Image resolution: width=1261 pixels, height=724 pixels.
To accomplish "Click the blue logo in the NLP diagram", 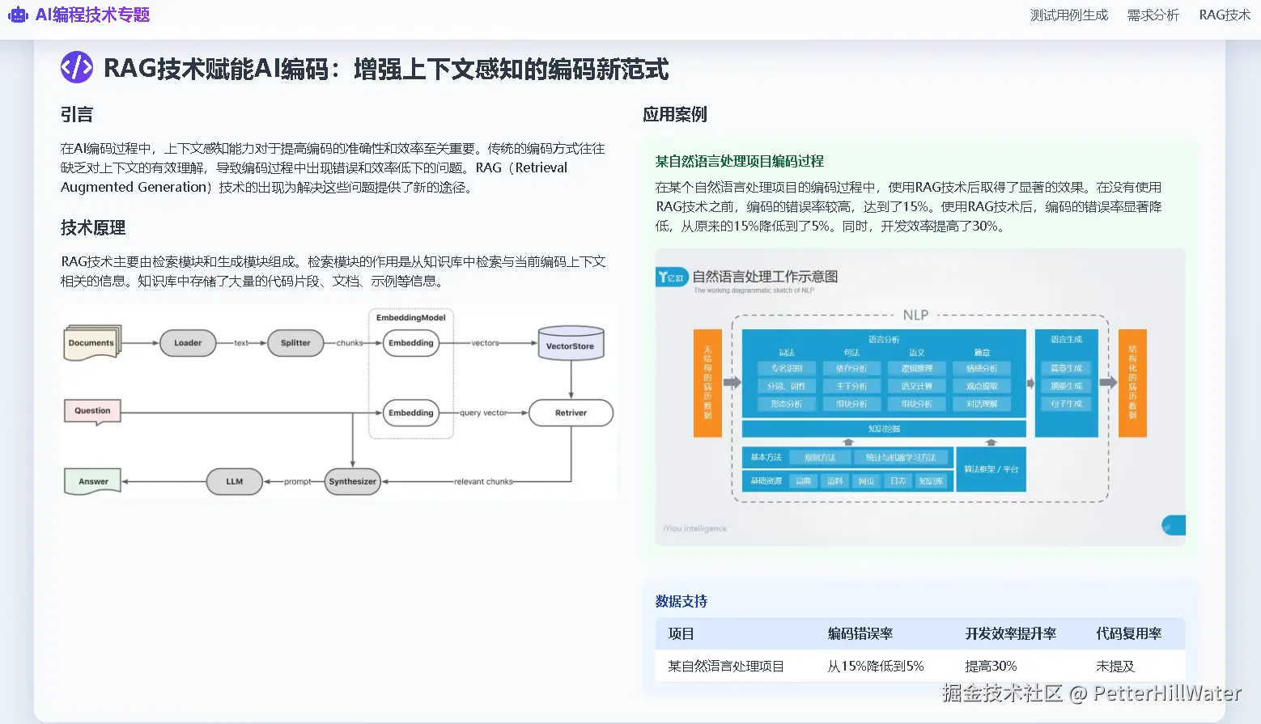I will pyautogui.click(x=672, y=277).
